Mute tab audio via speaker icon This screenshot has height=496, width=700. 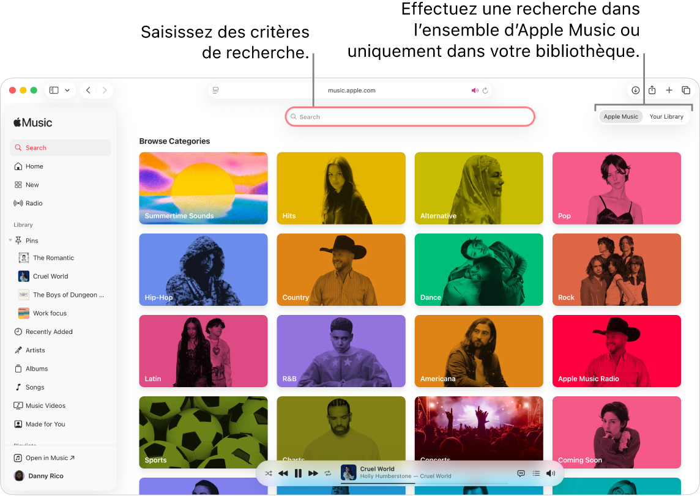tap(475, 91)
